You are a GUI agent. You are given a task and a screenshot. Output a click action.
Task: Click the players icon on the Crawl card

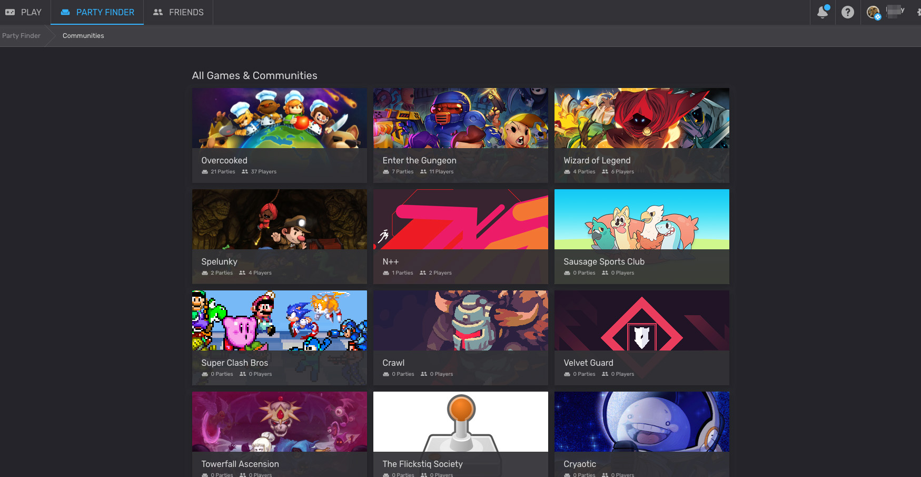tap(424, 374)
